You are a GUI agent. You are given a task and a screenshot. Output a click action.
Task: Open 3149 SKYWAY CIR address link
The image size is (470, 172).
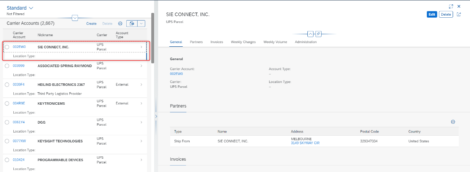(305, 143)
